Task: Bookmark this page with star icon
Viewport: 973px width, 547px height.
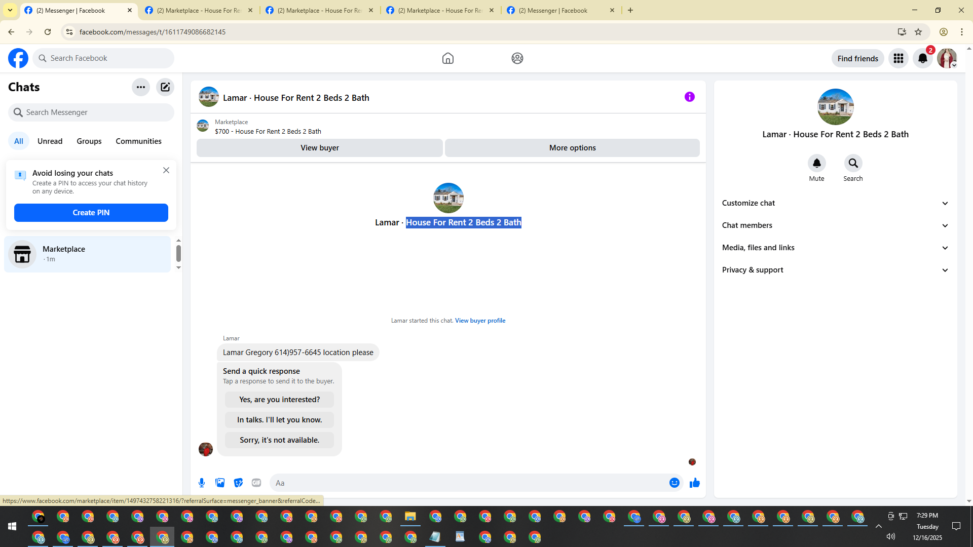Action: 918,32
